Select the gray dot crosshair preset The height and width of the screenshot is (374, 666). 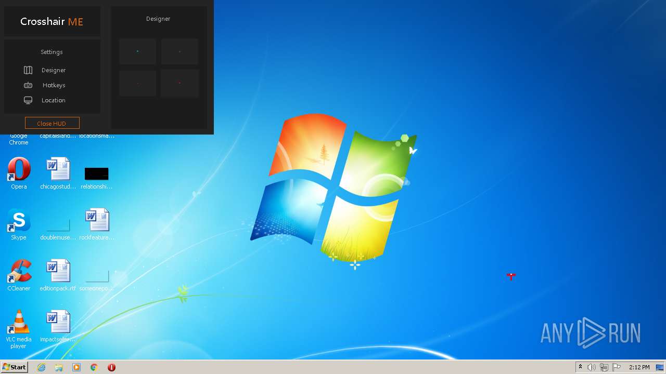click(180, 51)
